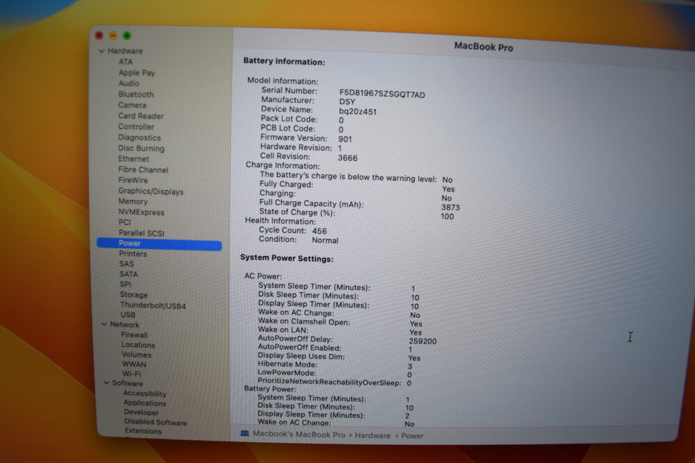Click the System Power Settings heading
The height and width of the screenshot is (463, 695).
click(286, 258)
